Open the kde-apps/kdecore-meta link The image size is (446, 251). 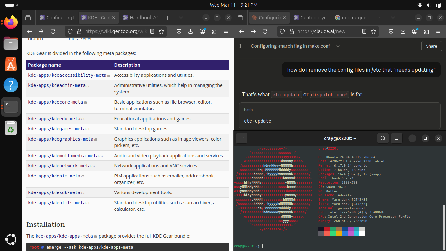pos(56,102)
